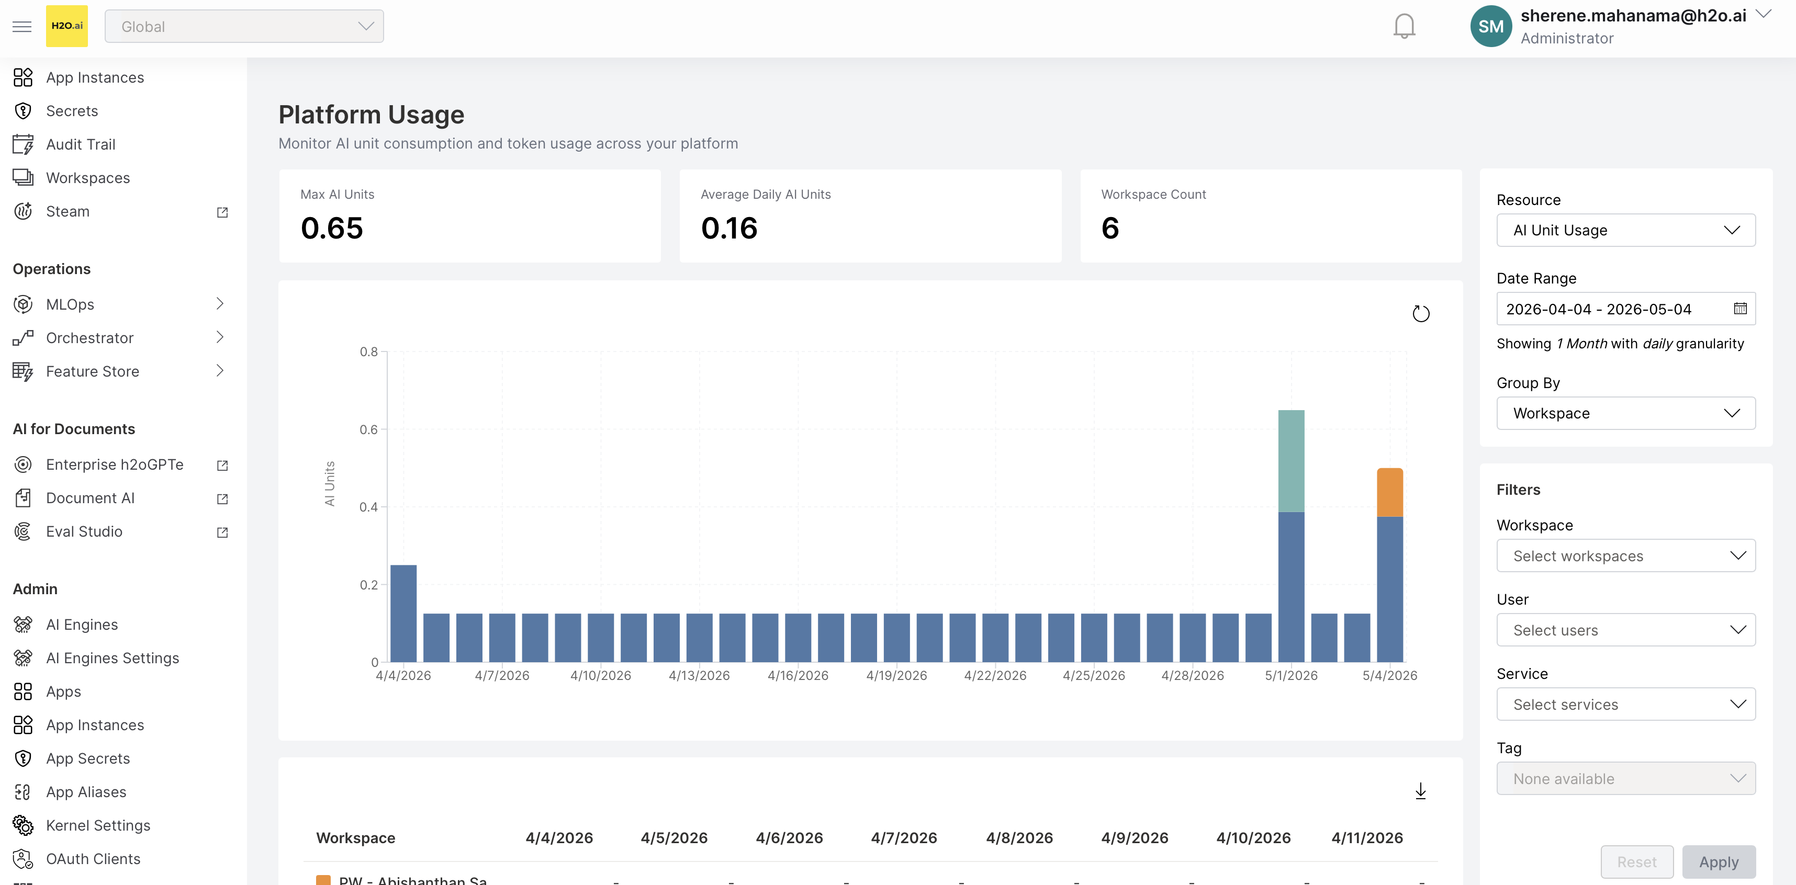The image size is (1796, 885).
Task: Click the orange bar segment on 5/4/2026
Action: [1390, 493]
